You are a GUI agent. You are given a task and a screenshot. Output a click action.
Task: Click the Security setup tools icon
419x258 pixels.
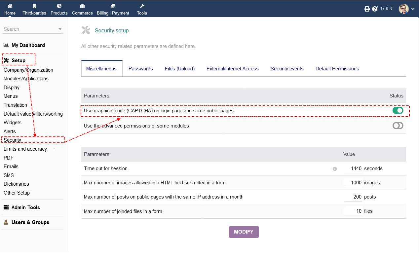tap(86, 30)
